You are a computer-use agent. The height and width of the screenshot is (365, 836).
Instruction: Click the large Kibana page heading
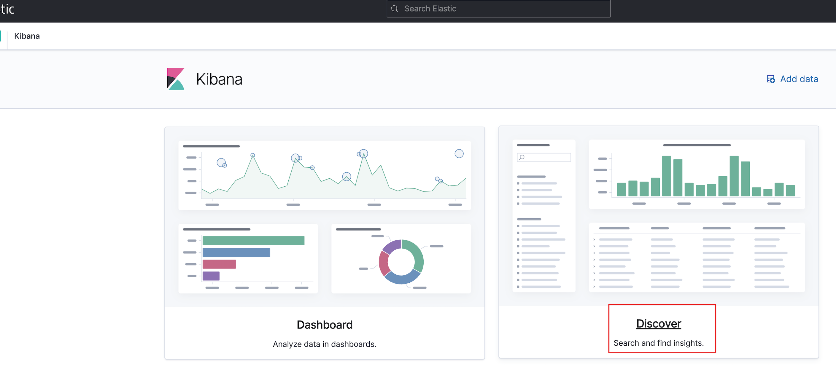(219, 79)
